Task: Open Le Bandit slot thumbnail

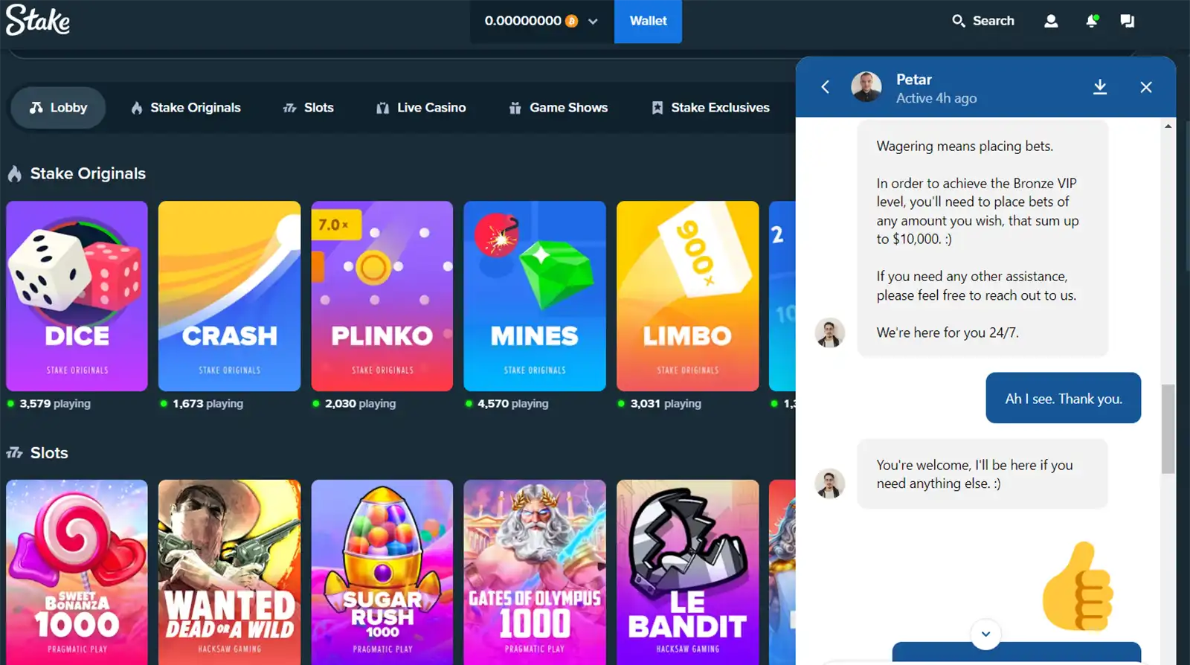Action: [x=688, y=572]
